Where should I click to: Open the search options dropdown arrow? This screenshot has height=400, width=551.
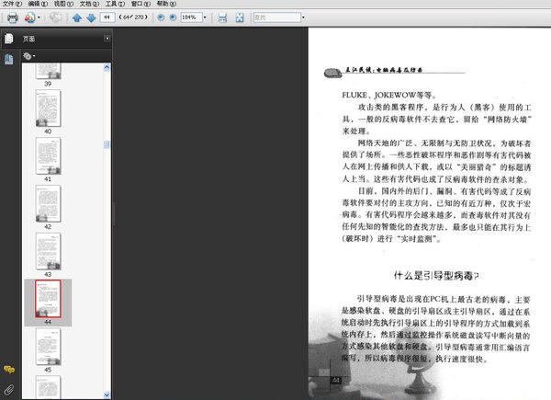click(x=303, y=17)
